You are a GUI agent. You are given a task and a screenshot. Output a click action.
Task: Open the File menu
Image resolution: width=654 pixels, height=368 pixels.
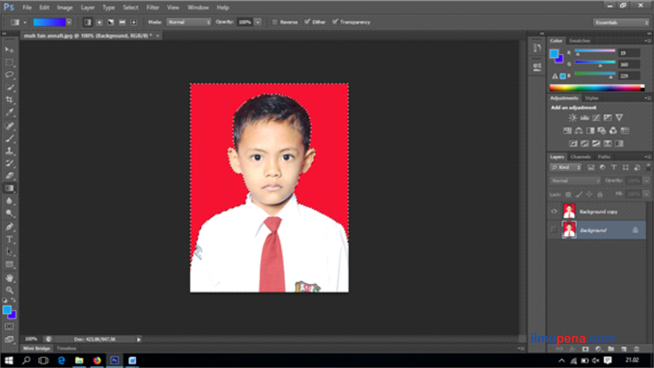27,7
